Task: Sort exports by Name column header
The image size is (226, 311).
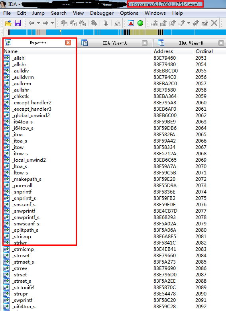Action: [78, 51]
